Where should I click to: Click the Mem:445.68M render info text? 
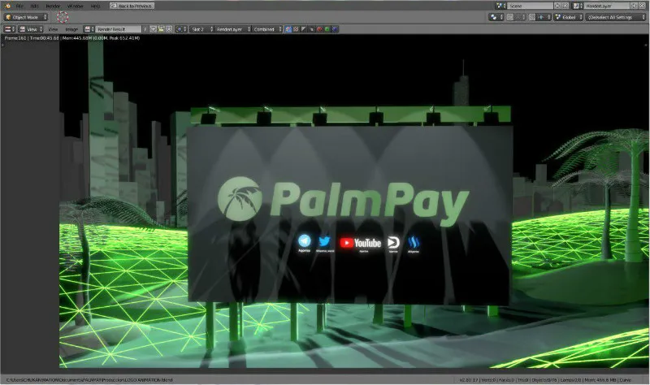click(76, 38)
